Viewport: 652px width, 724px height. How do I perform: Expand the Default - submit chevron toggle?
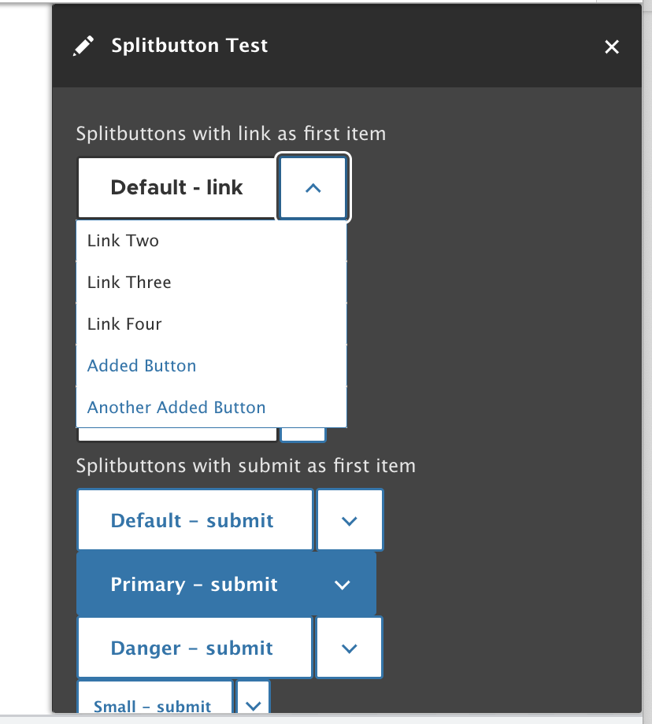(350, 520)
